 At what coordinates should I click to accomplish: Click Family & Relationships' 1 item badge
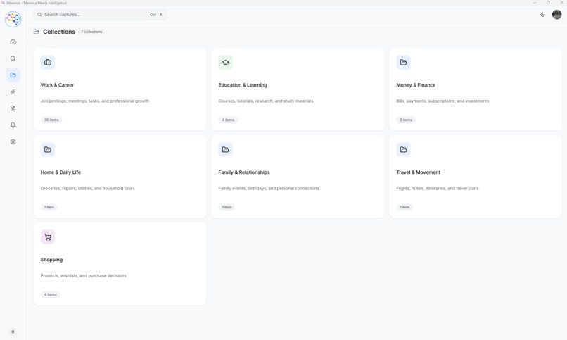tap(227, 207)
